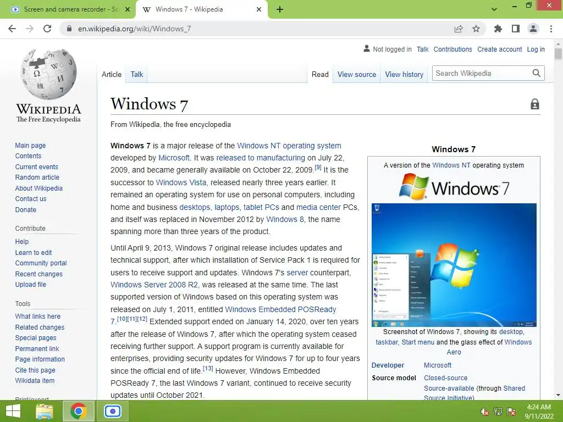Open Random article in sidebar

(37, 177)
